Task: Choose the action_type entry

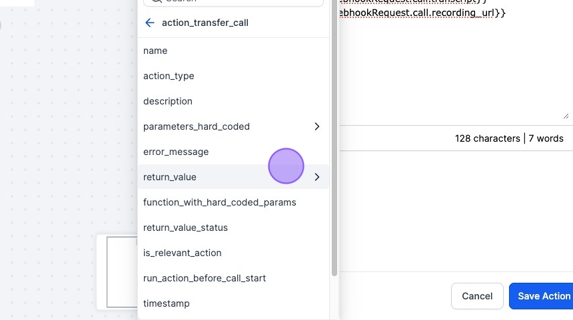Action: 169,76
